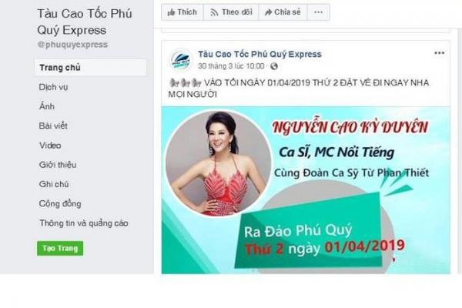Viewport: 462px width, 308px height.
Task: Click the green Tạo Trang button
Action: [x=60, y=248]
